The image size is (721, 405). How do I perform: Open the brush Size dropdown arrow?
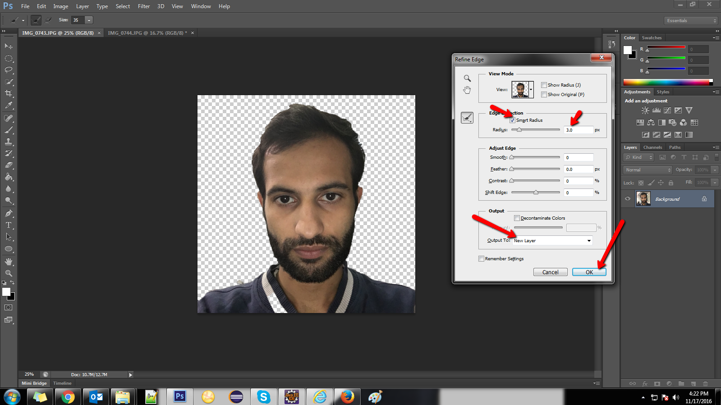[x=89, y=20]
